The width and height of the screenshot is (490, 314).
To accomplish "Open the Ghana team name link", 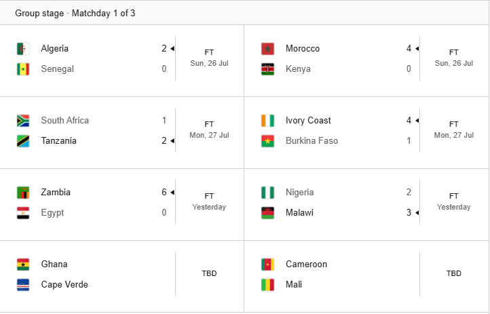I will pos(54,264).
